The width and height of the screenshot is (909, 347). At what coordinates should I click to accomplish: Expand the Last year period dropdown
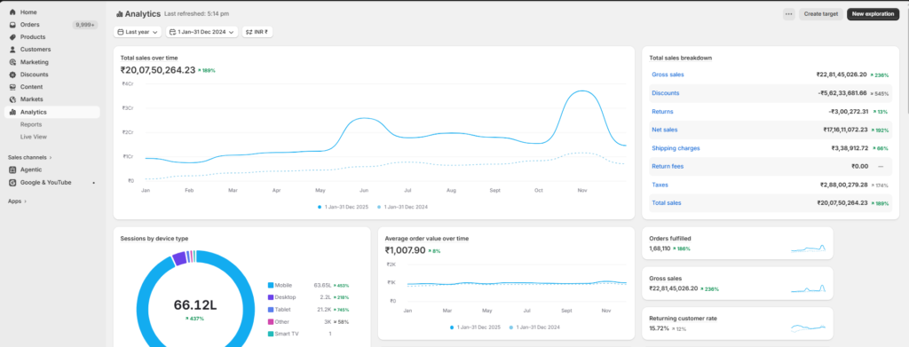138,33
